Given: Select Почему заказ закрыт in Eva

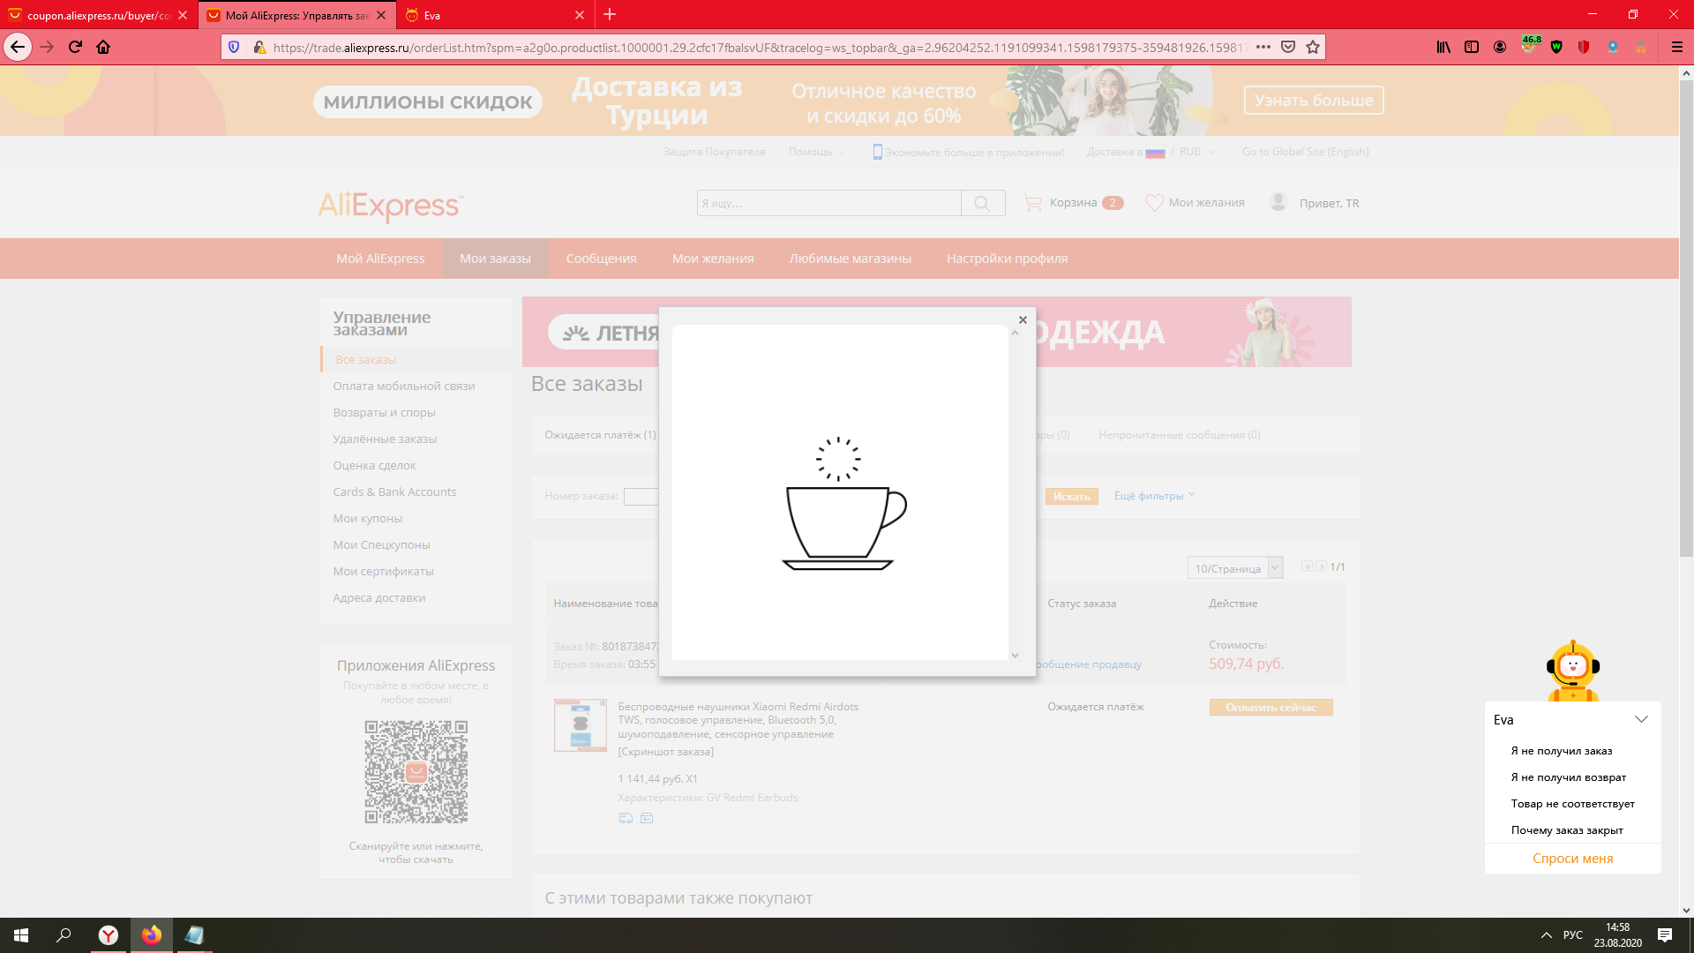Looking at the screenshot, I should click(x=1567, y=830).
